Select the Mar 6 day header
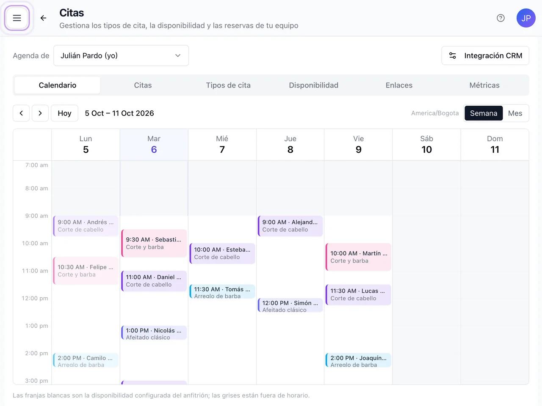 pyautogui.click(x=154, y=145)
